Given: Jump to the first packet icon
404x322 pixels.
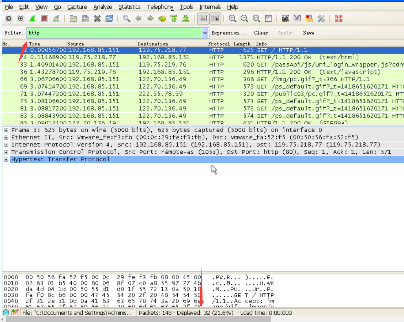Looking at the screenshot, I should [x=174, y=19].
